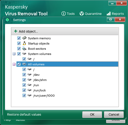The image size is (128, 125).
Task: Collapse the System volumes tree node
Action: coord(14,54)
